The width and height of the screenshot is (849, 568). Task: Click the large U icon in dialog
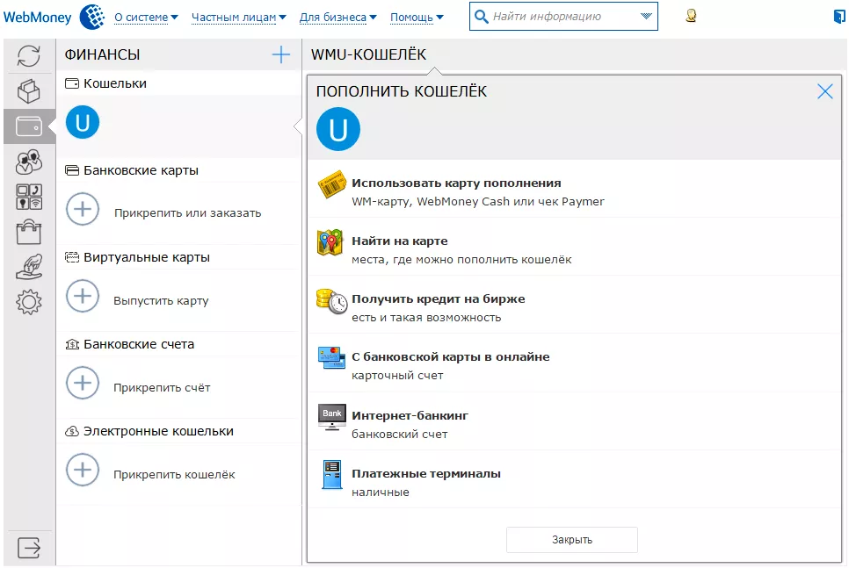[x=338, y=129]
